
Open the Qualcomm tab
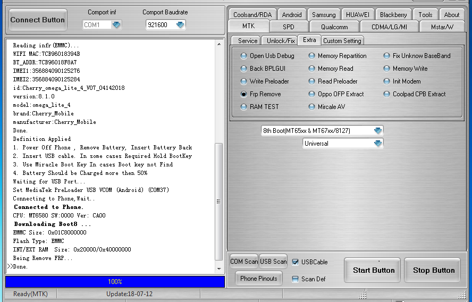(334, 27)
